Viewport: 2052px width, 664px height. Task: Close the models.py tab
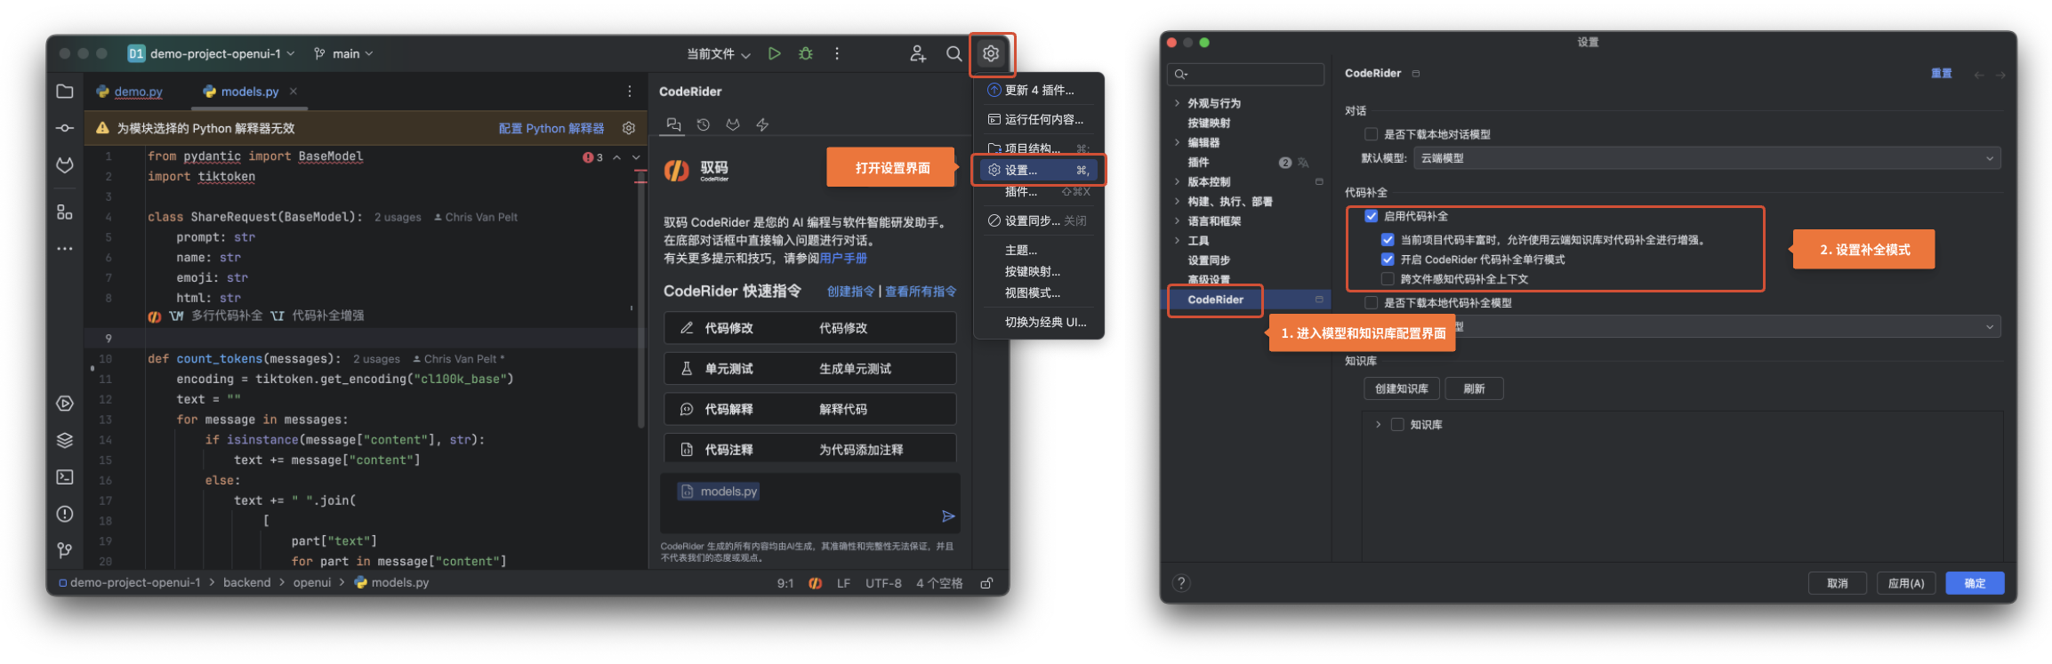coord(294,91)
